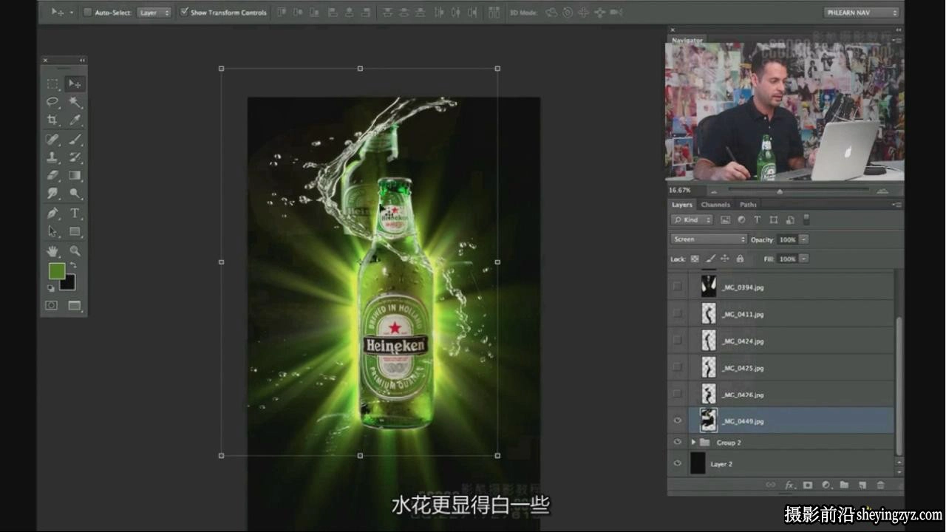Image resolution: width=946 pixels, height=532 pixels.
Task: Open the Kind filter dropdown
Action: [x=692, y=220]
